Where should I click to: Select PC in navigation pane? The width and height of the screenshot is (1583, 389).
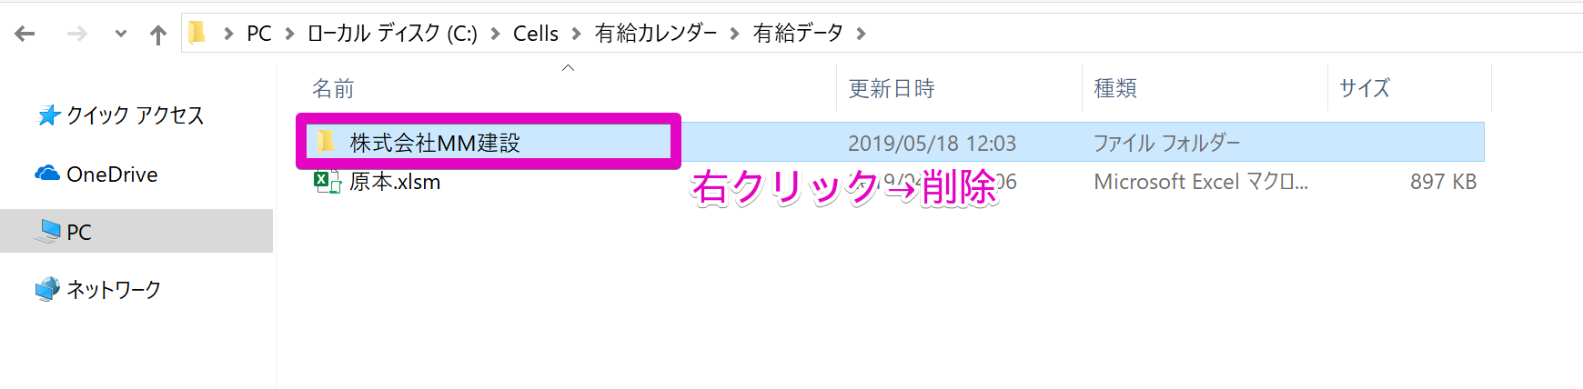136,231
